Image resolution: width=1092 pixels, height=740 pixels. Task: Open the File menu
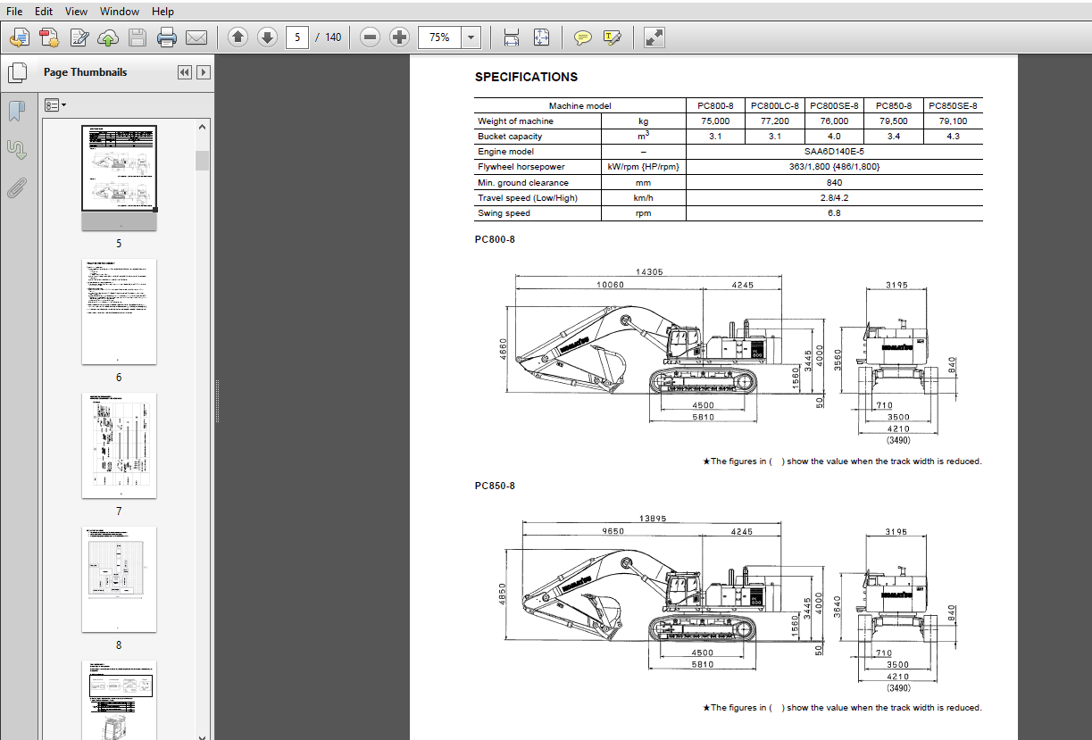coord(14,12)
